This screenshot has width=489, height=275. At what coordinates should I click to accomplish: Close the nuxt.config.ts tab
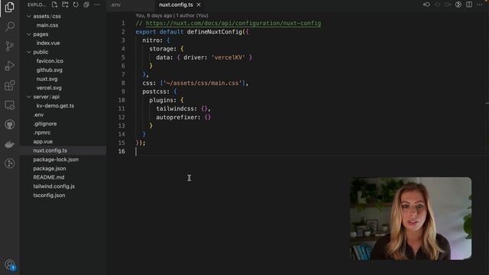199,5
